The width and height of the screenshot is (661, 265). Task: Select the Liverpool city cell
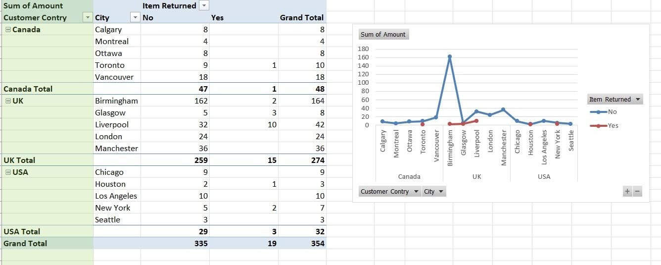click(117, 125)
